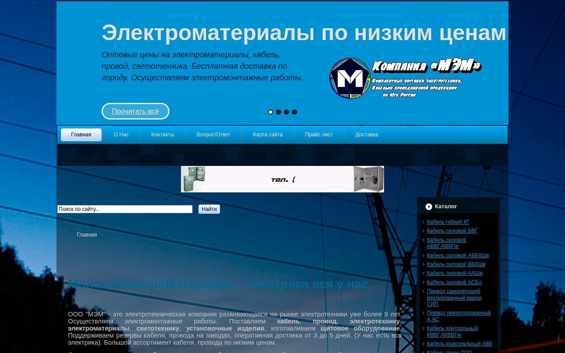Viewport: 565px width, 353px height.
Task: Click the Каталог panel header
Action: tap(459, 207)
